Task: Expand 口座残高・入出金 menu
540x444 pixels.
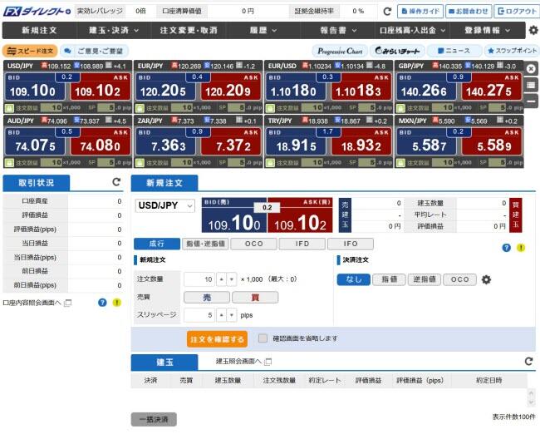Action: (412, 30)
